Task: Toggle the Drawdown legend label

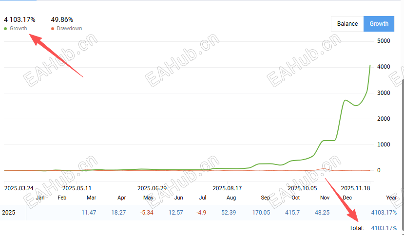Action: 69,29
